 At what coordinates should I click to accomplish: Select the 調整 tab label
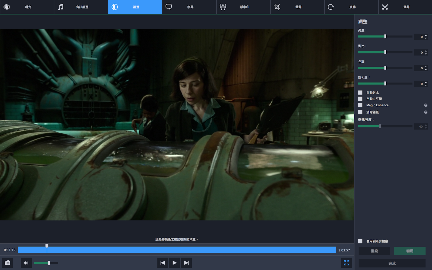click(x=136, y=7)
